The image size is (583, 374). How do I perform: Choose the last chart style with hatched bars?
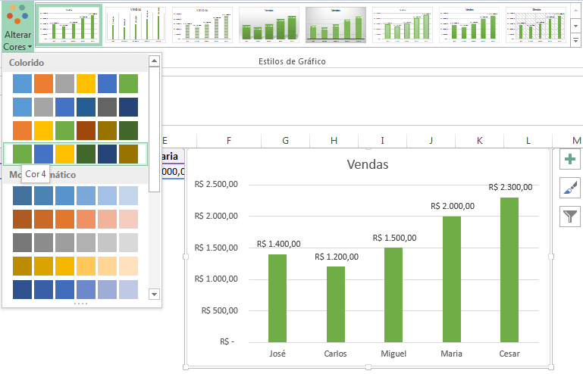535,25
